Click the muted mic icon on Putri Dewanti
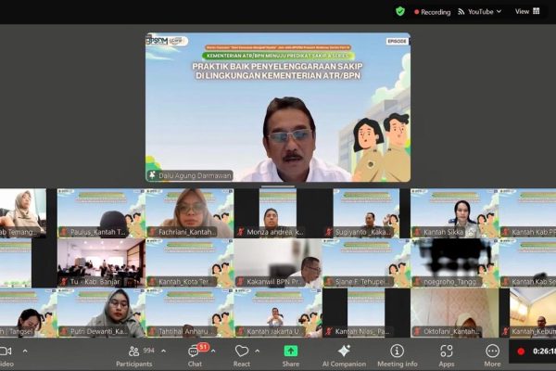This screenshot has width=556, height=371. tap(64, 332)
